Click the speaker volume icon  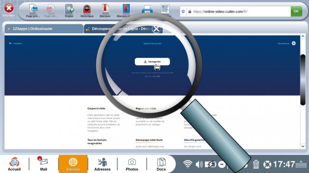(x=199, y=164)
